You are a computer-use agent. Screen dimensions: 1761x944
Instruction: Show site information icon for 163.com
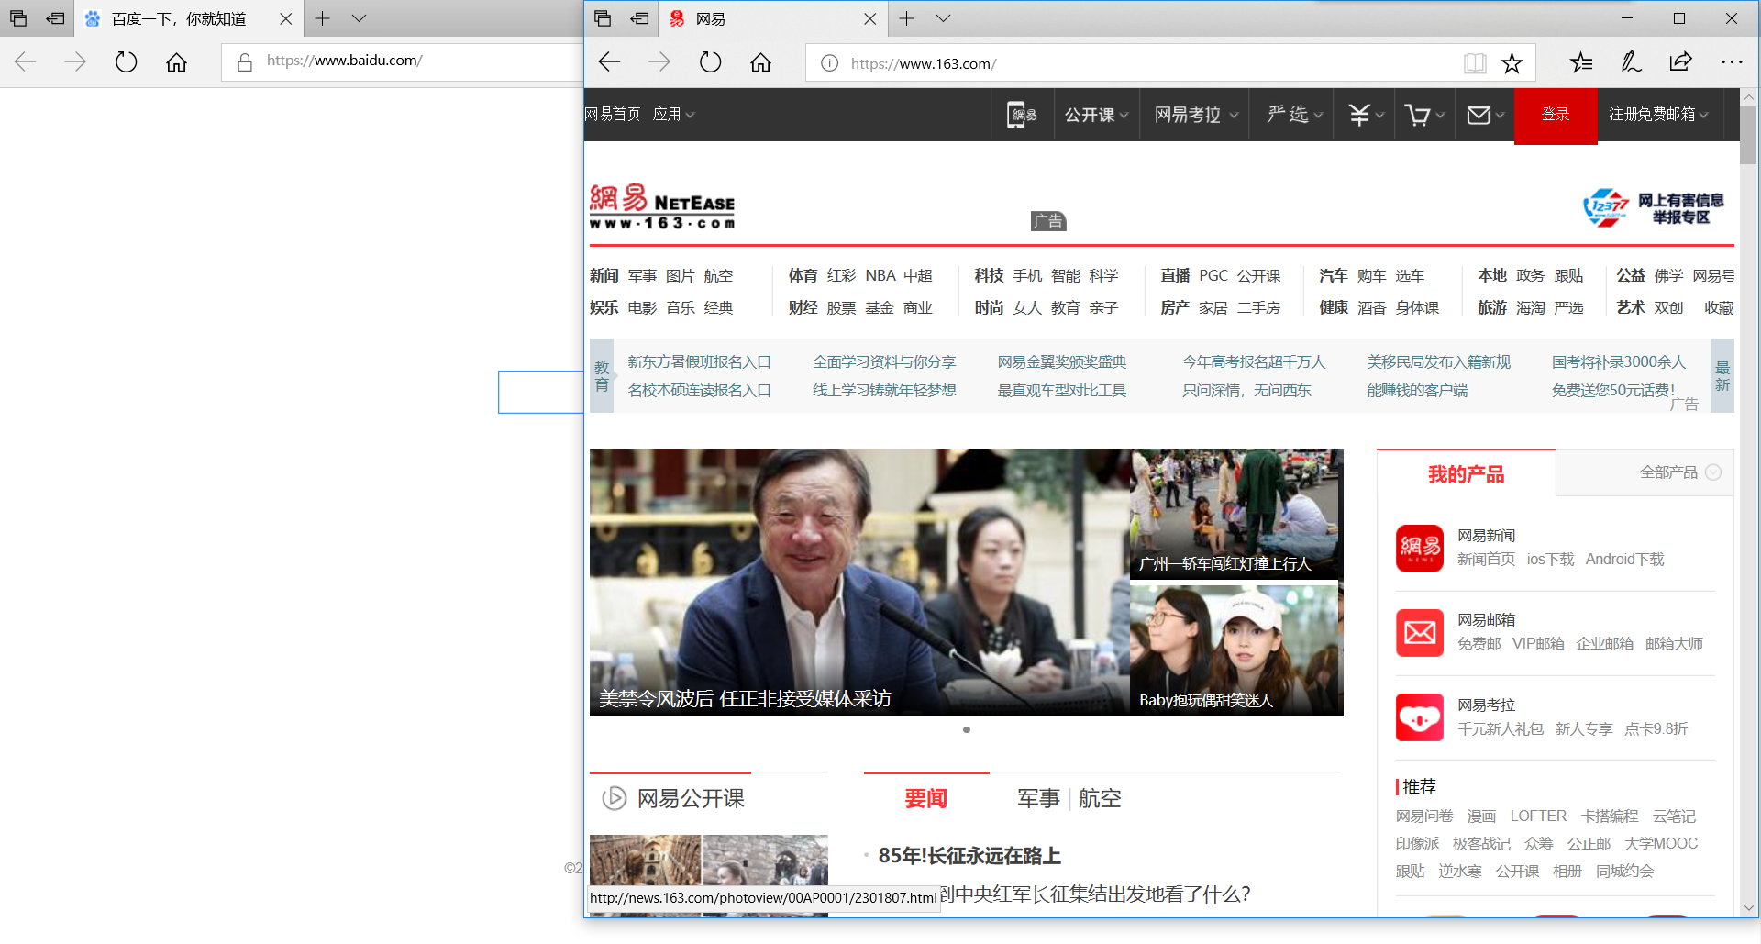[x=829, y=63]
